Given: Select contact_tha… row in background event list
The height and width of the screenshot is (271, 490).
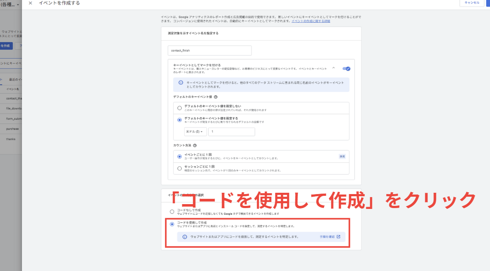Looking at the screenshot, I should pyautogui.click(x=11, y=99).
